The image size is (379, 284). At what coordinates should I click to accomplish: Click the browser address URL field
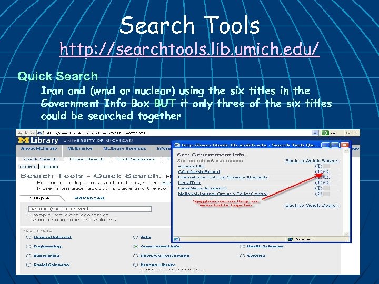point(178,133)
